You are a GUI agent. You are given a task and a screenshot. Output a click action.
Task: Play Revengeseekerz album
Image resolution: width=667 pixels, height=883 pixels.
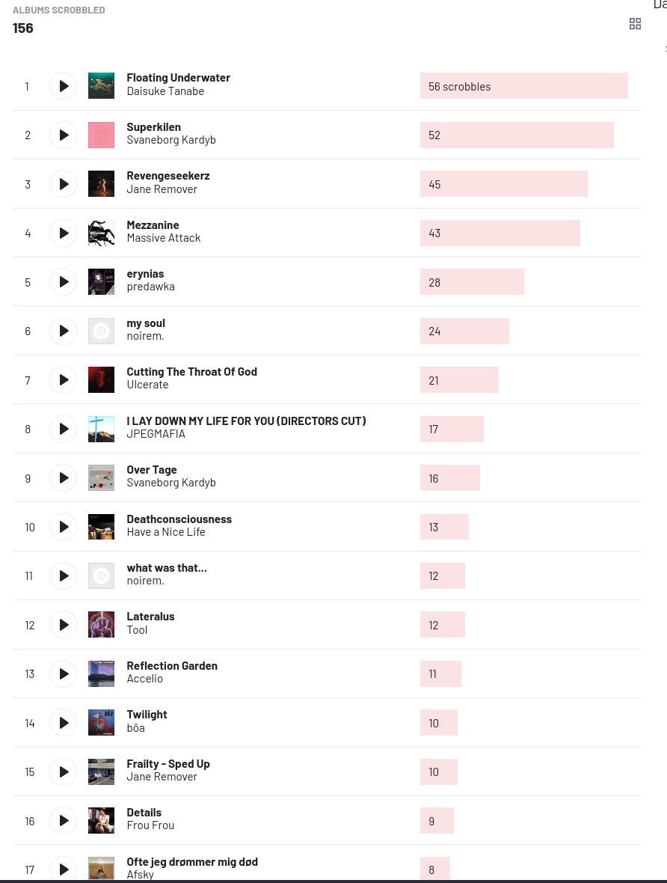64,184
